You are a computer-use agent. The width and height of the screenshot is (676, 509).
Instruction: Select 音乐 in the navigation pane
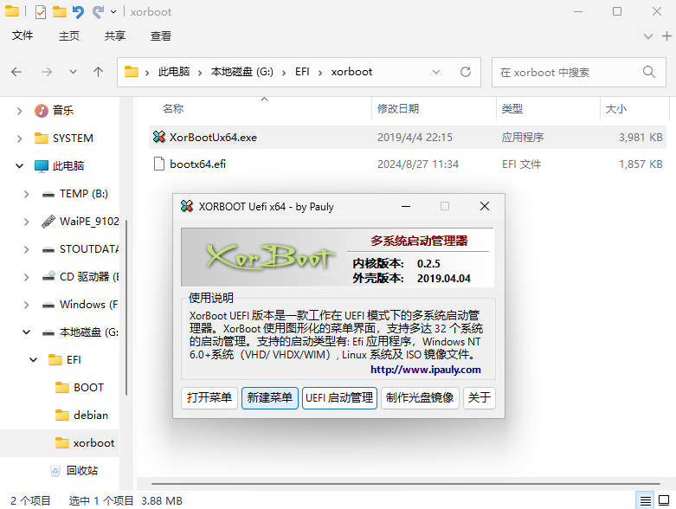(x=63, y=110)
